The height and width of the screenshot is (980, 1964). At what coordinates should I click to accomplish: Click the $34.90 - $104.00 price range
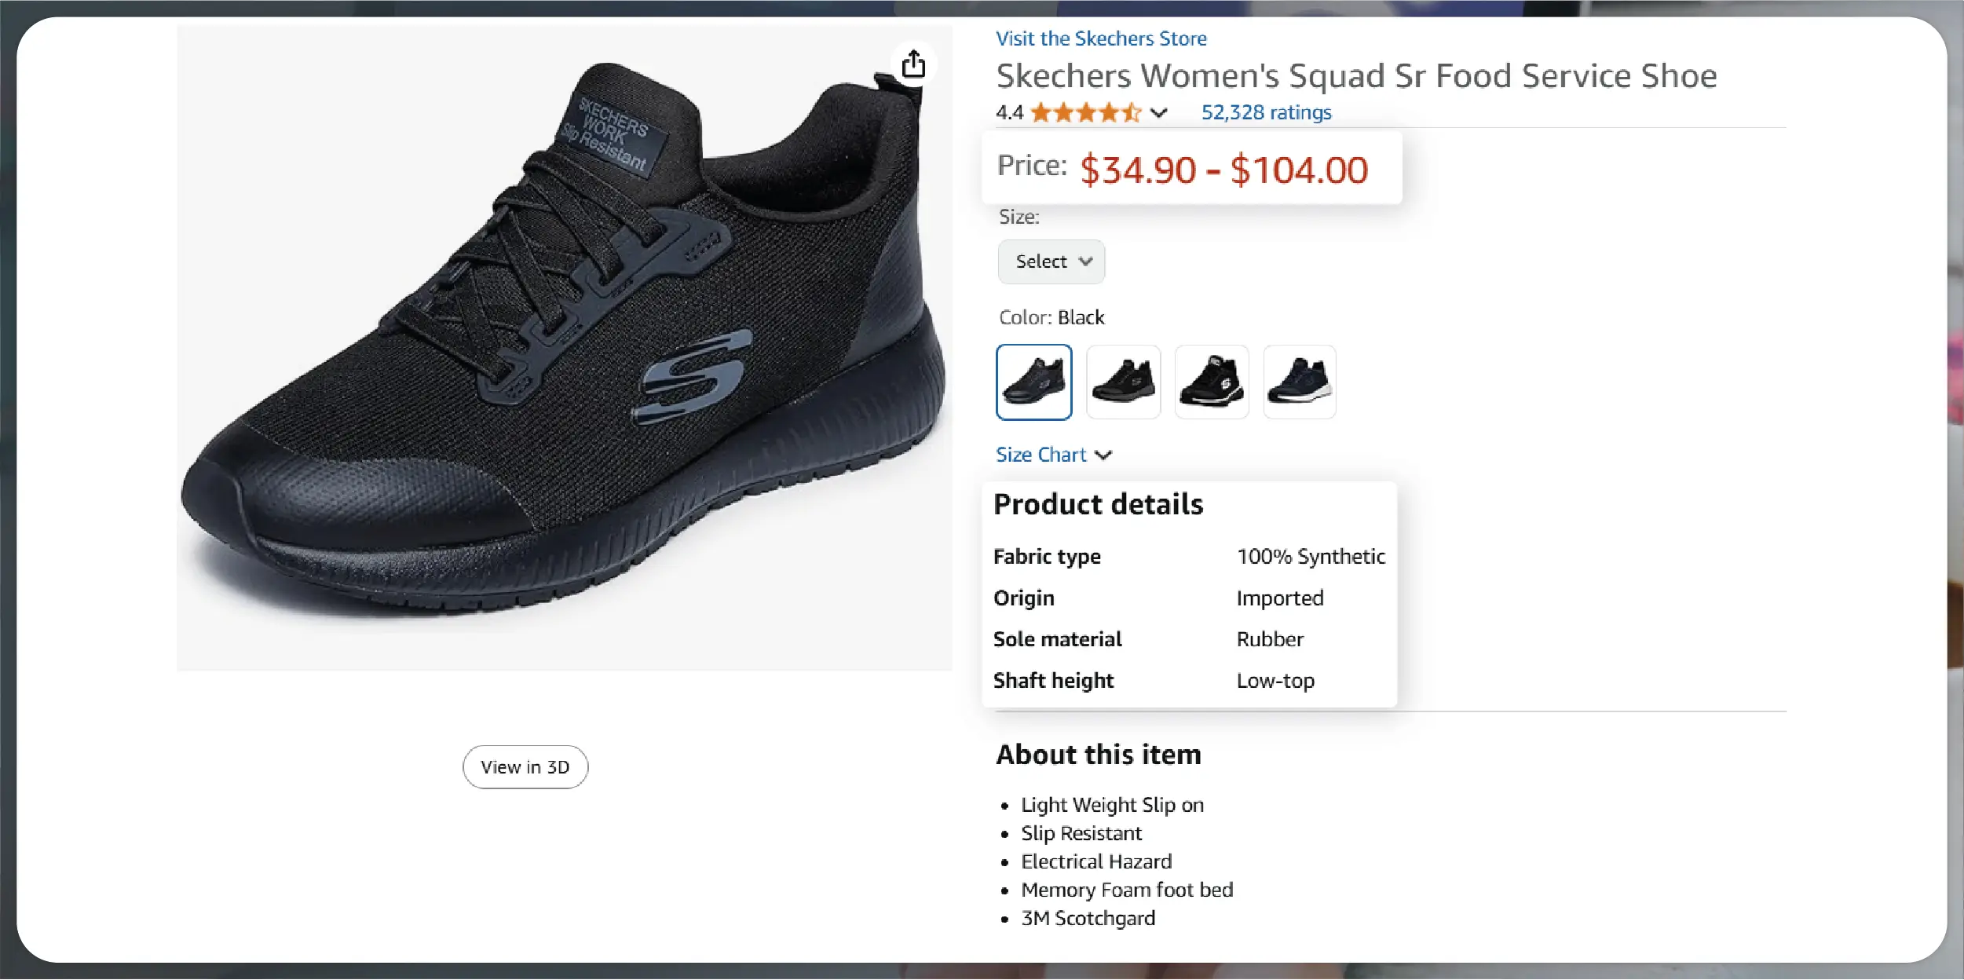[x=1223, y=170]
